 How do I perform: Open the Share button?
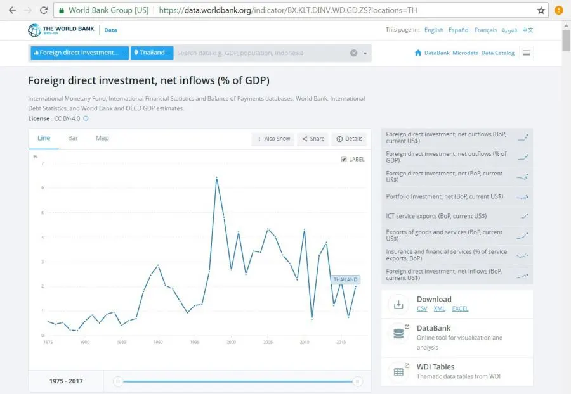pos(313,139)
